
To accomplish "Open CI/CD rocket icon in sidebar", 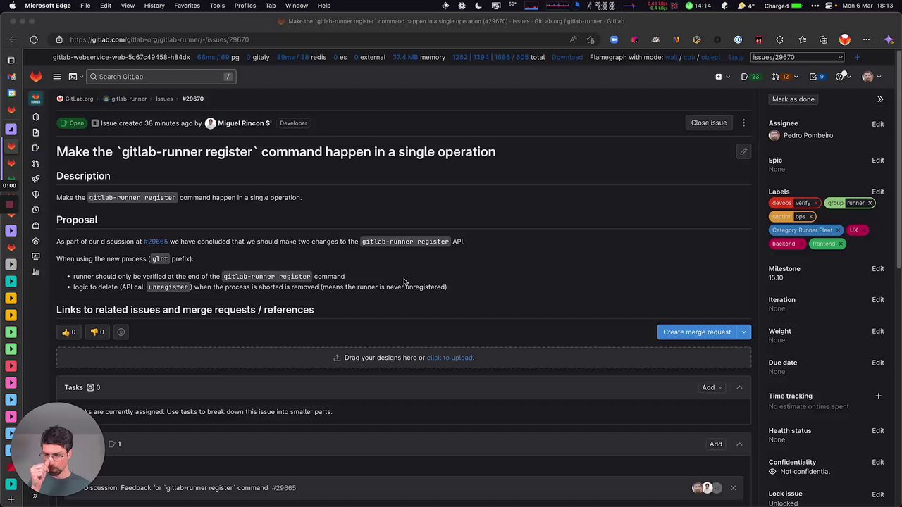I will point(36,179).
